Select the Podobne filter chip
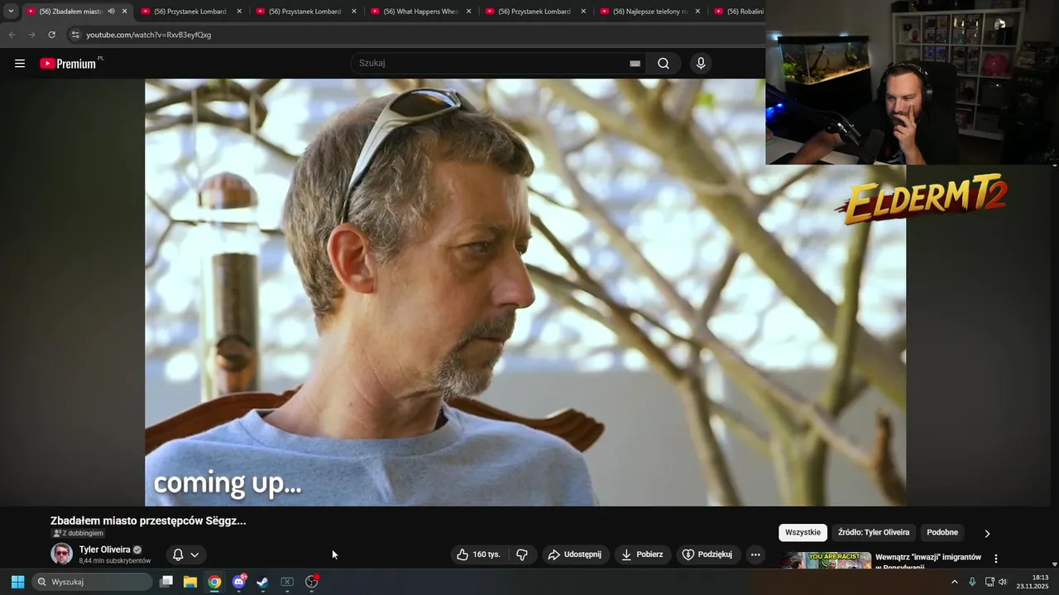Viewport: 1059px width, 595px height. pyautogui.click(x=942, y=532)
